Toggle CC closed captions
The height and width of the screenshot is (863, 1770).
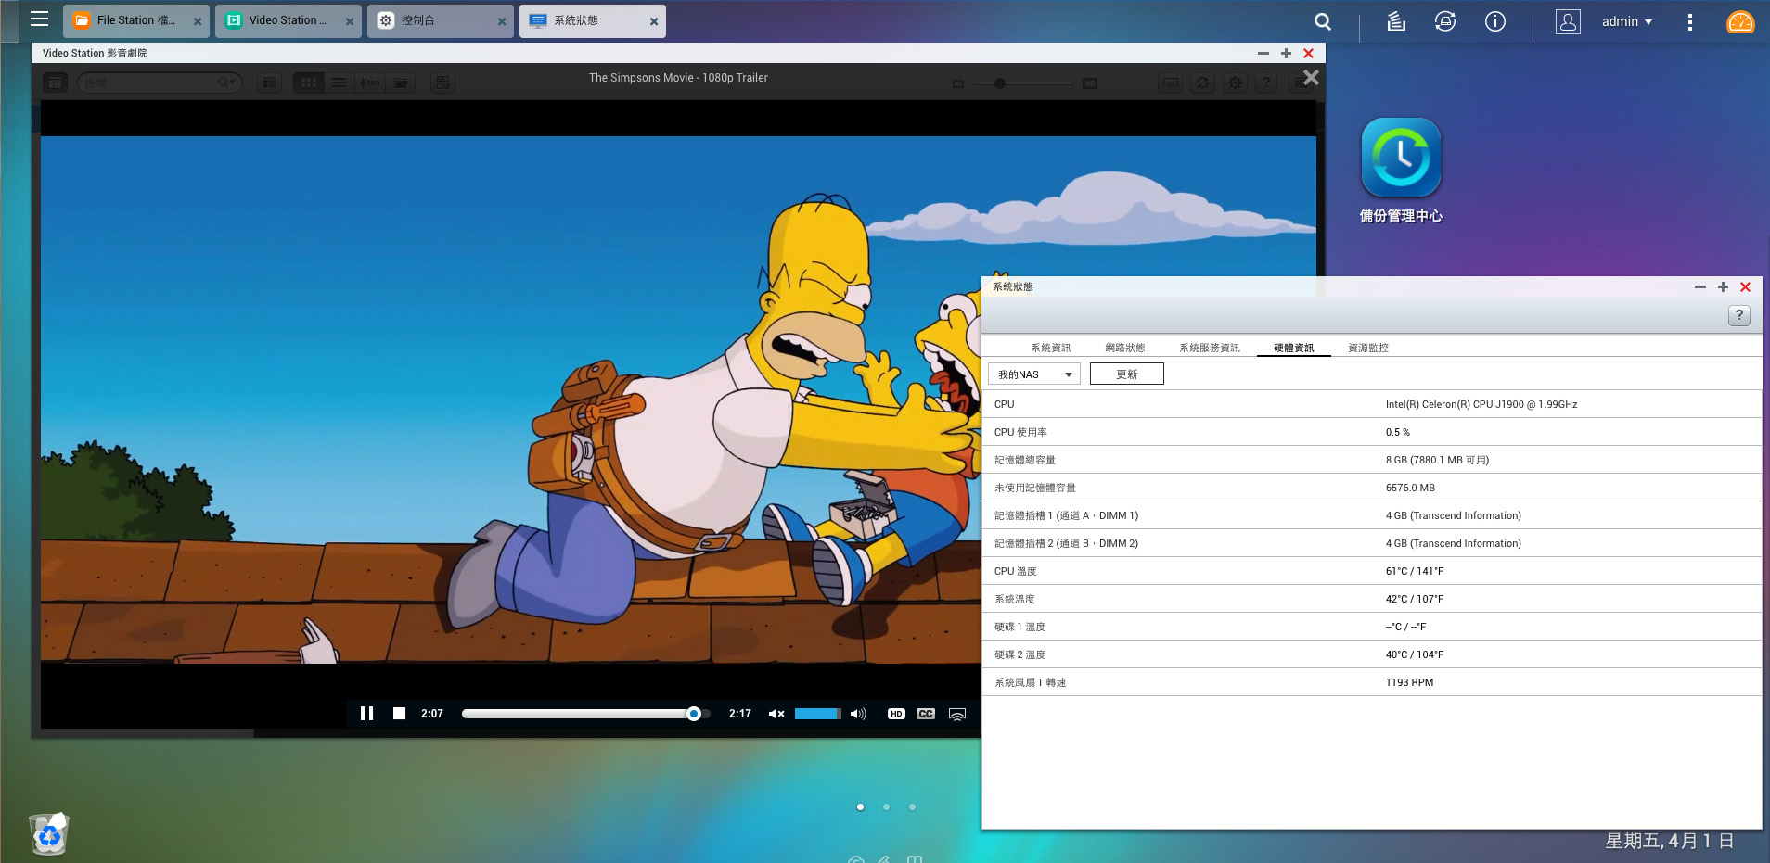coord(926,714)
